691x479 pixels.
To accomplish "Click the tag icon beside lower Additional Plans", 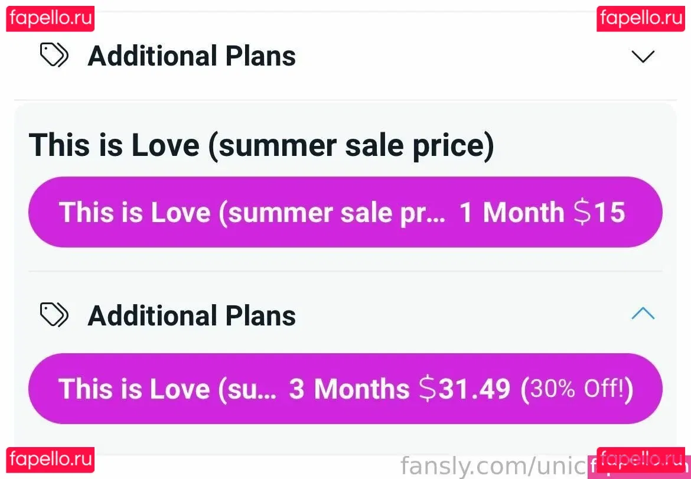I will coord(54,315).
